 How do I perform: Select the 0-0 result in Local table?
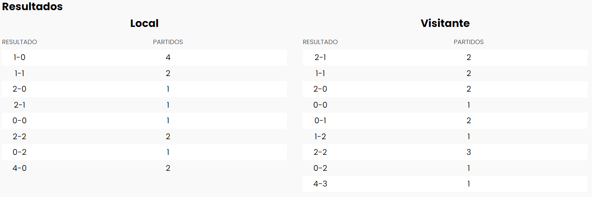click(x=20, y=121)
